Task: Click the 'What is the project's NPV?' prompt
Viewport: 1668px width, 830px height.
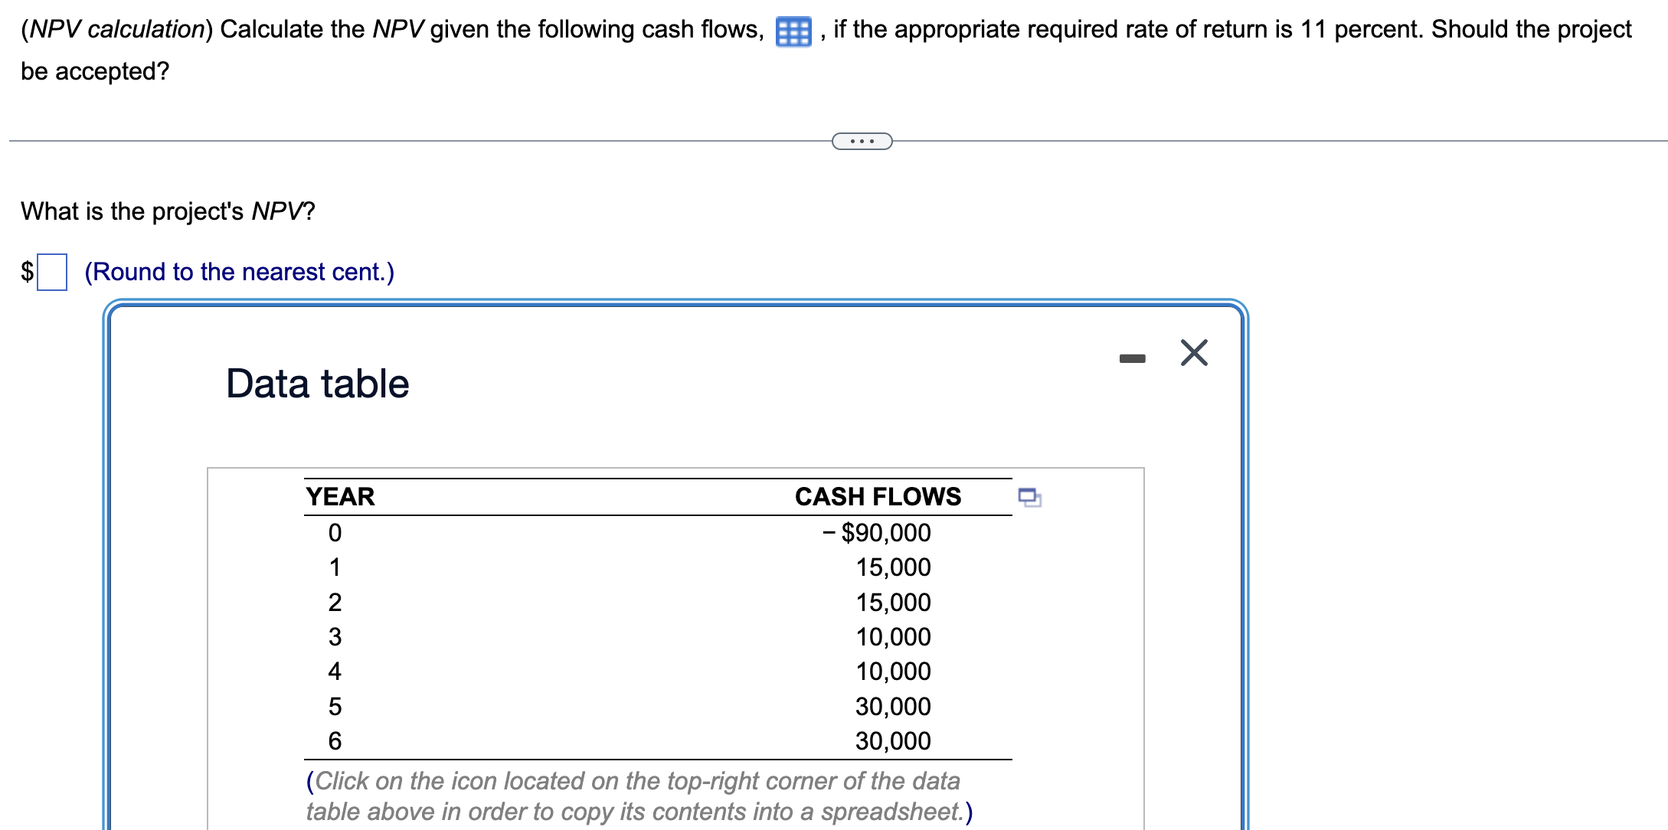Action: [168, 211]
